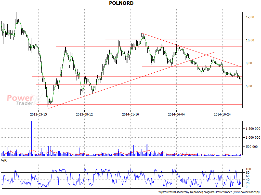
Task: Select the 2014-01-10 date label
Action: pos(130,115)
